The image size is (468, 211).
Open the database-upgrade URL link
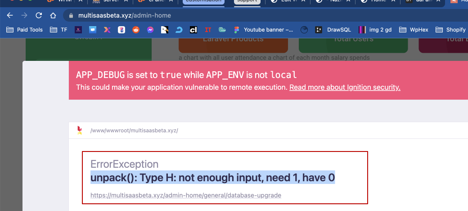click(x=186, y=195)
